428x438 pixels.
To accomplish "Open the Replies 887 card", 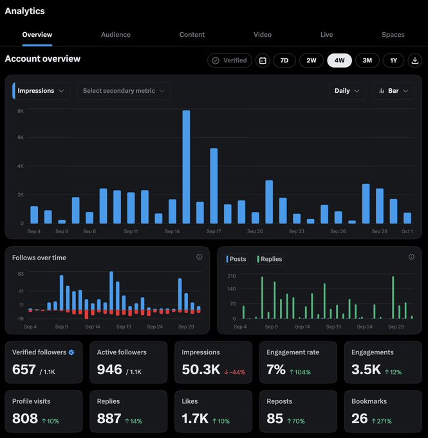I will 129,412.
